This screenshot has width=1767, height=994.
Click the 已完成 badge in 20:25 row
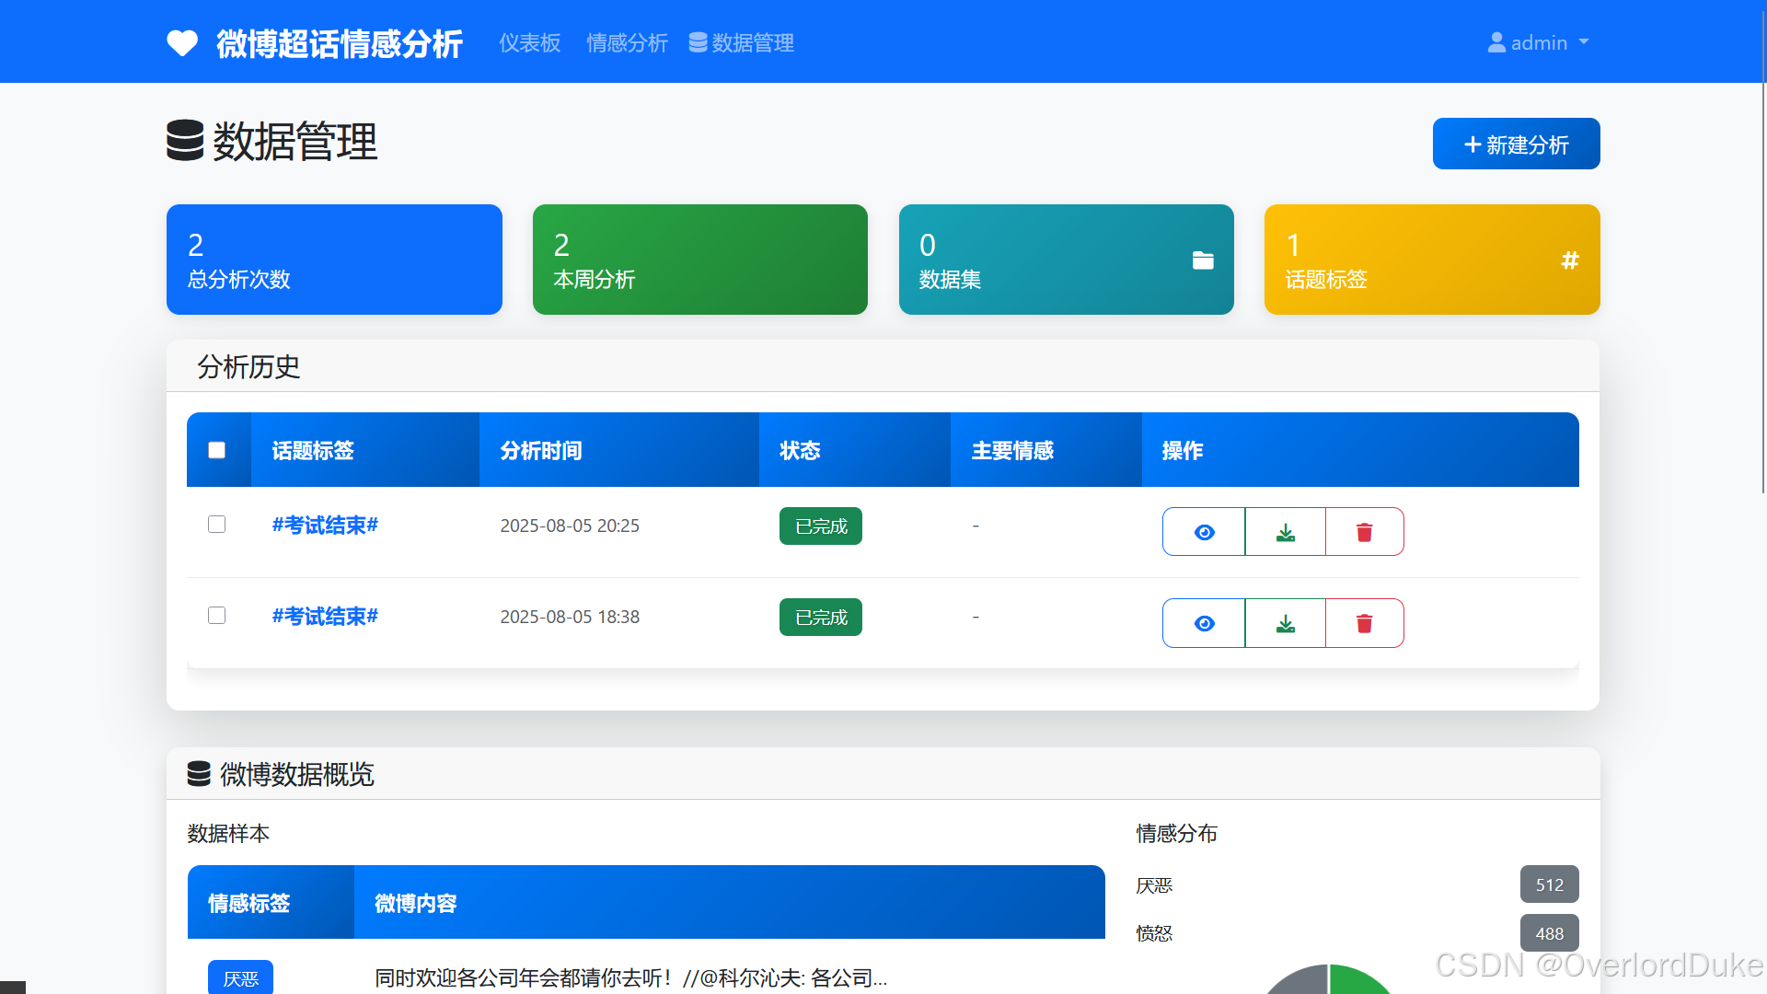(821, 526)
